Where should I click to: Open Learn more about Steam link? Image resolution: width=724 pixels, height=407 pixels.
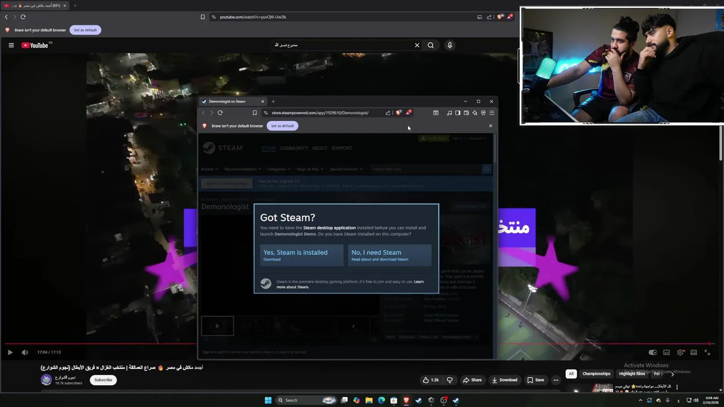point(350,284)
